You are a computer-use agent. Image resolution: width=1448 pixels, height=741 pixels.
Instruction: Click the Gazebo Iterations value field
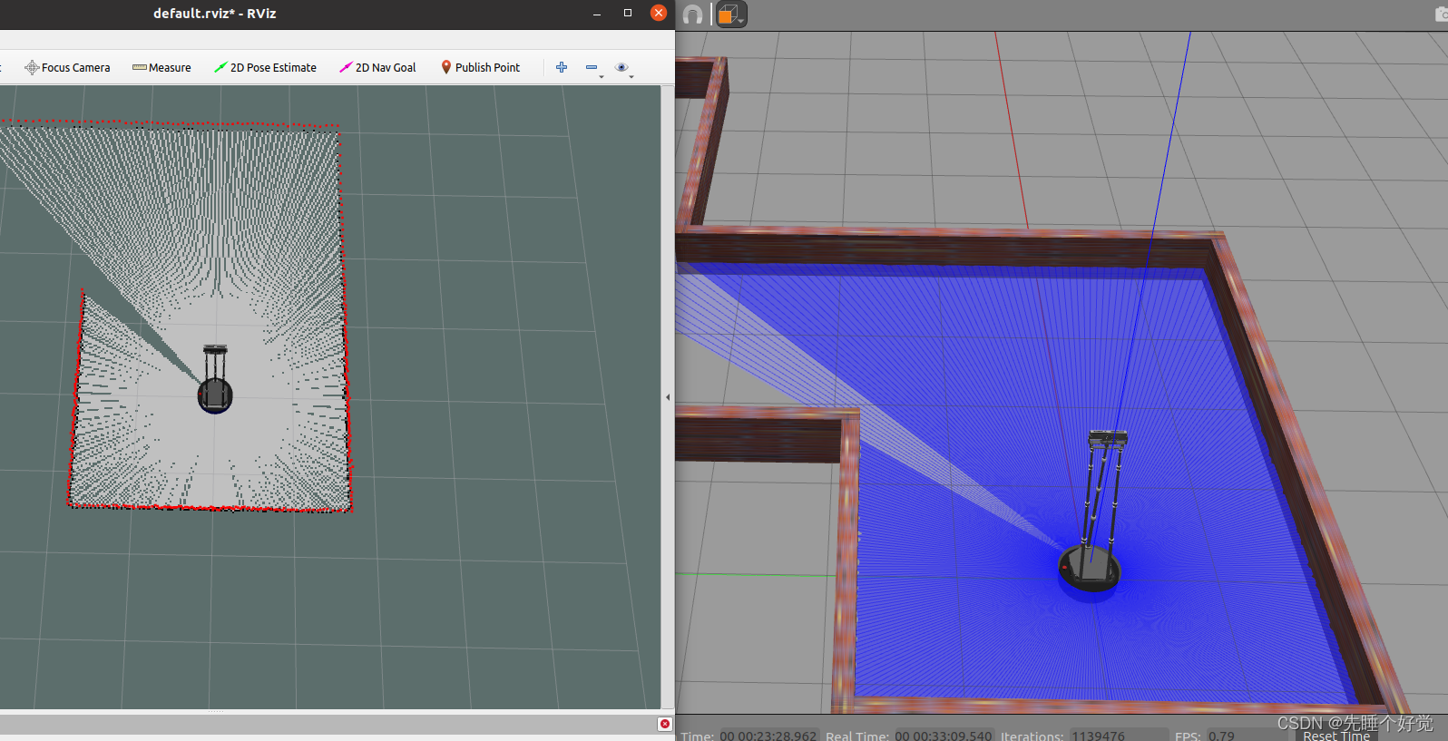1118,736
